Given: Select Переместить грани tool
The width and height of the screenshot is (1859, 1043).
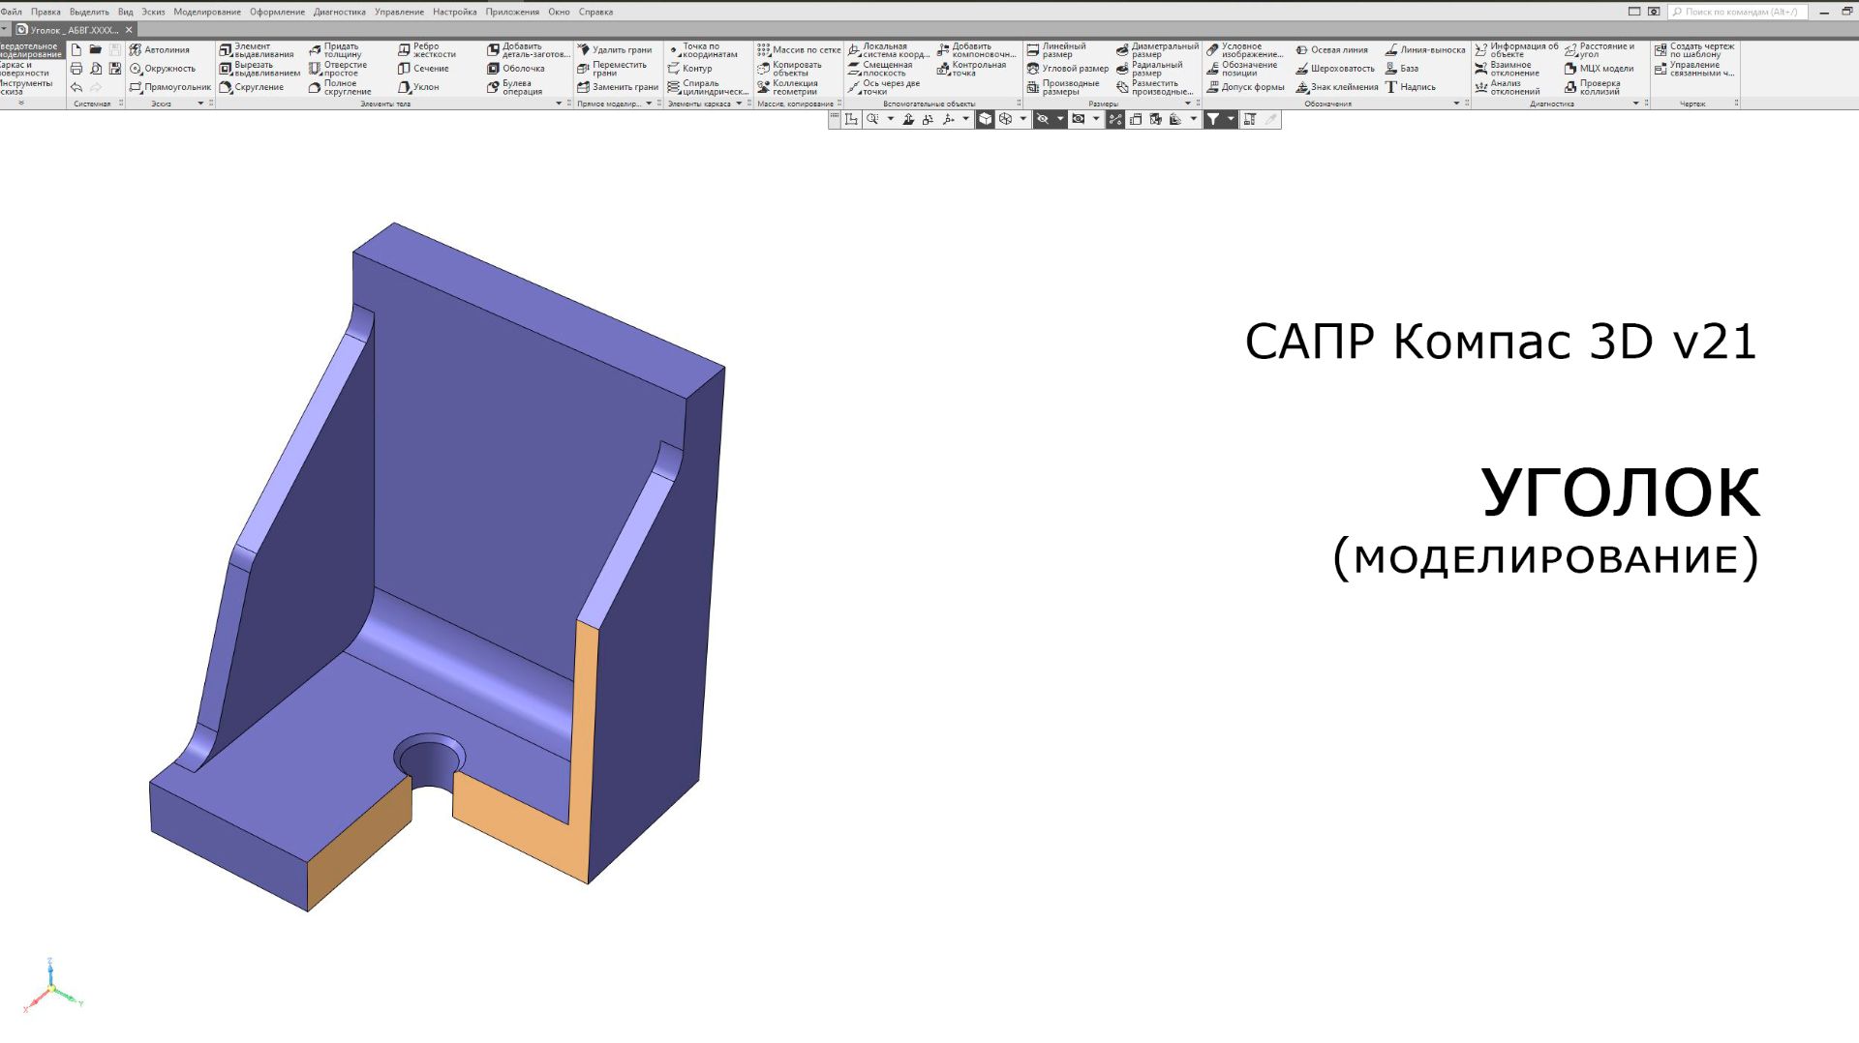Looking at the screenshot, I should tap(612, 69).
